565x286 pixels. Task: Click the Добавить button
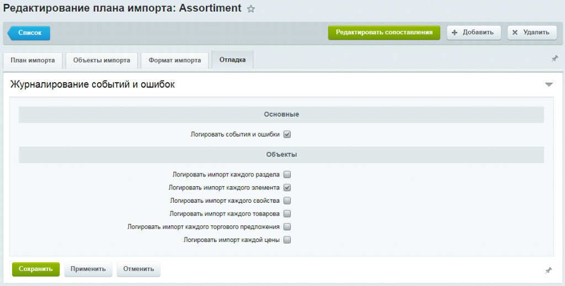click(x=473, y=33)
